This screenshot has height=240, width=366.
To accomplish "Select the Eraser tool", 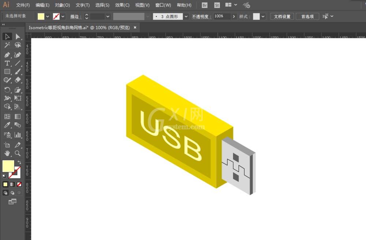I will tap(18, 80).
